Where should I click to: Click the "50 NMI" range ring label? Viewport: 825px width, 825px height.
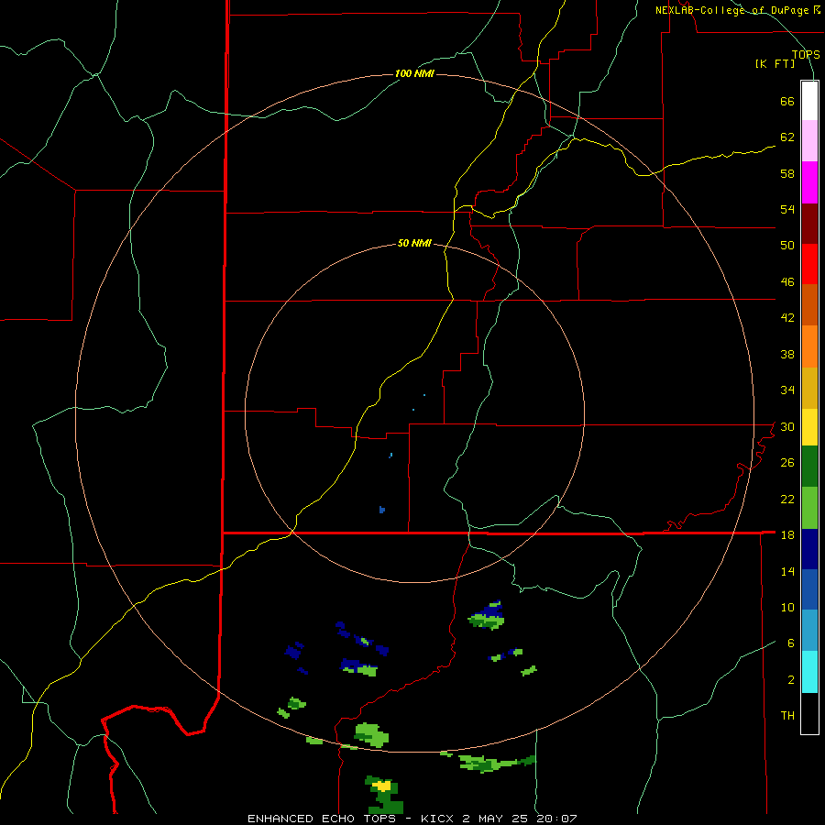tap(414, 243)
